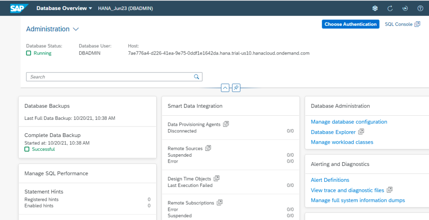Click the Smart Data Integration card title
Screen dimensions: 429x220
coord(195,106)
